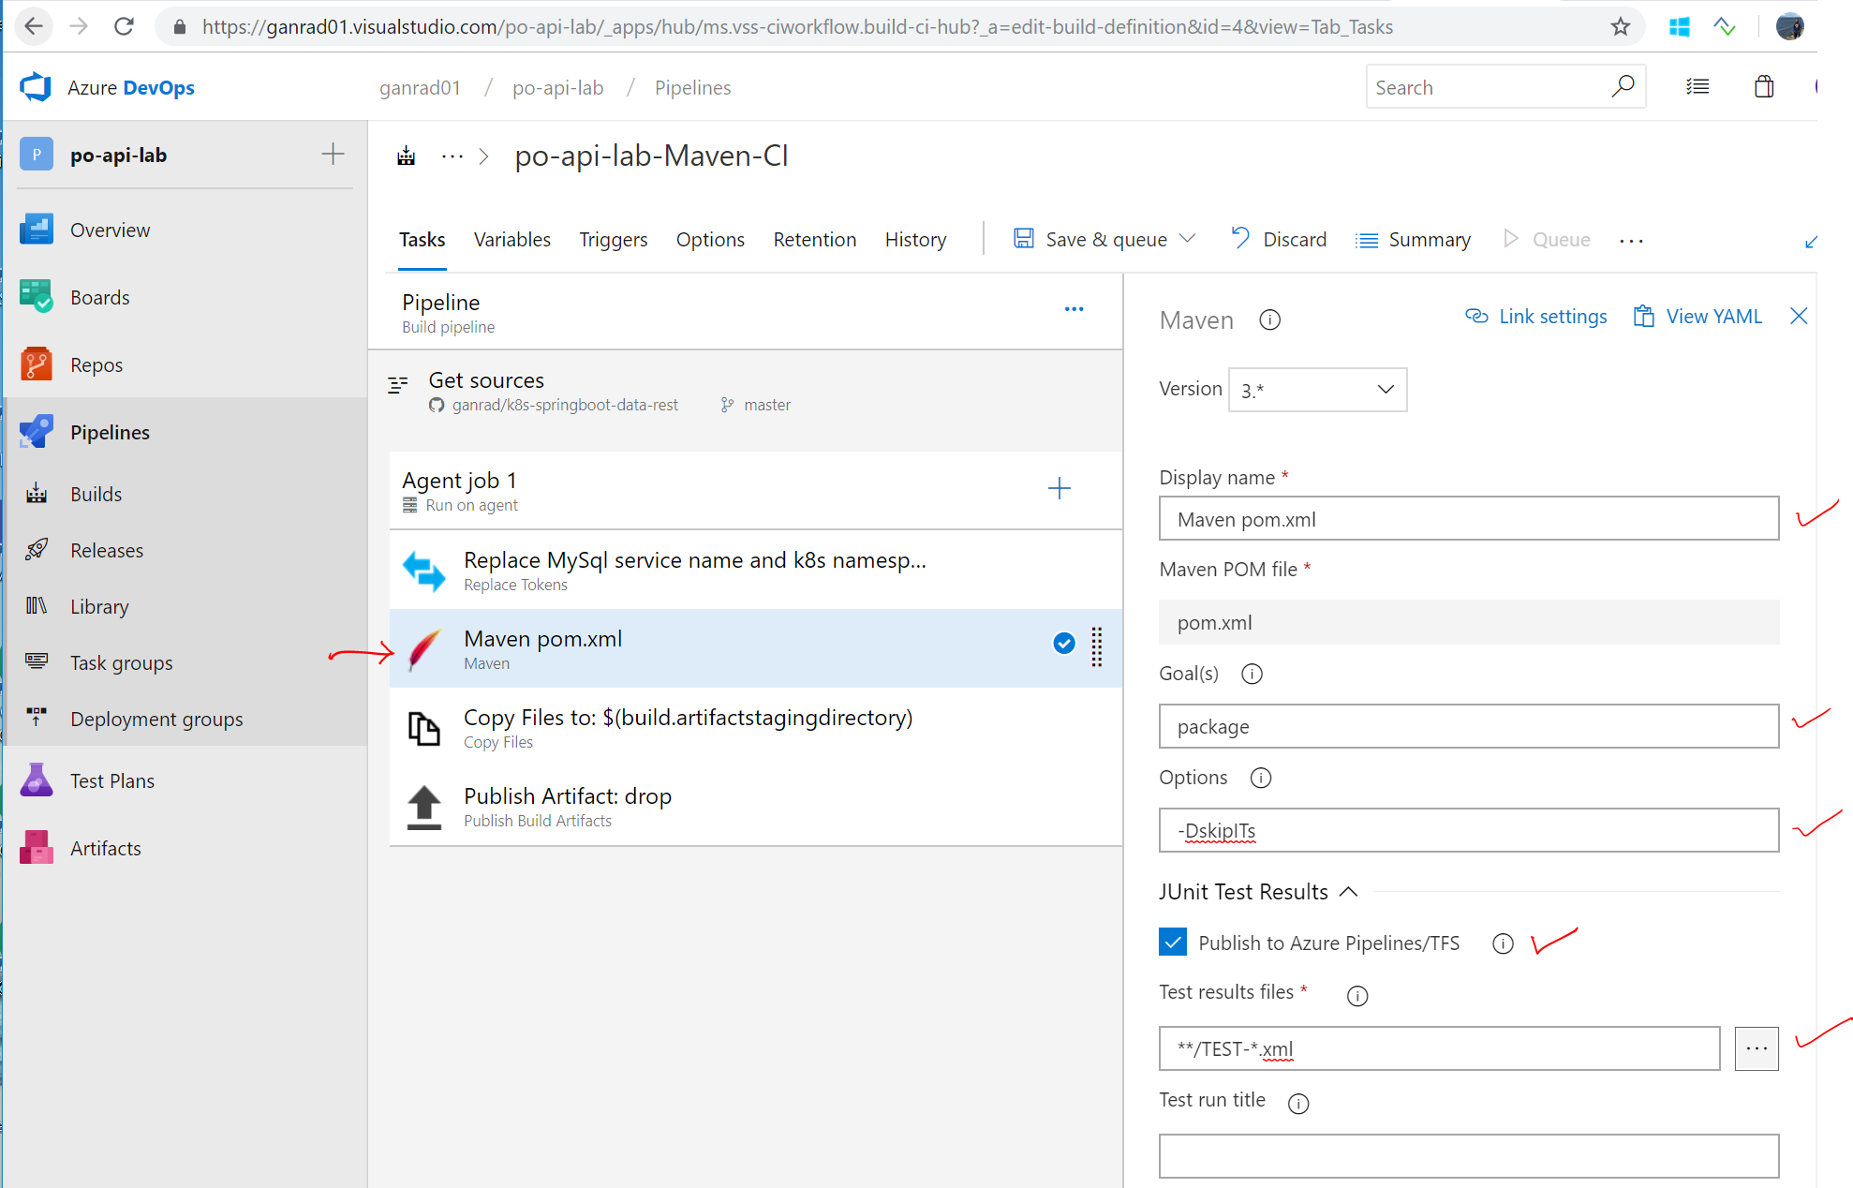This screenshot has height=1188, width=1853.
Task: Expand the Save & queue dropdown arrow
Action: coord(1188,239)
